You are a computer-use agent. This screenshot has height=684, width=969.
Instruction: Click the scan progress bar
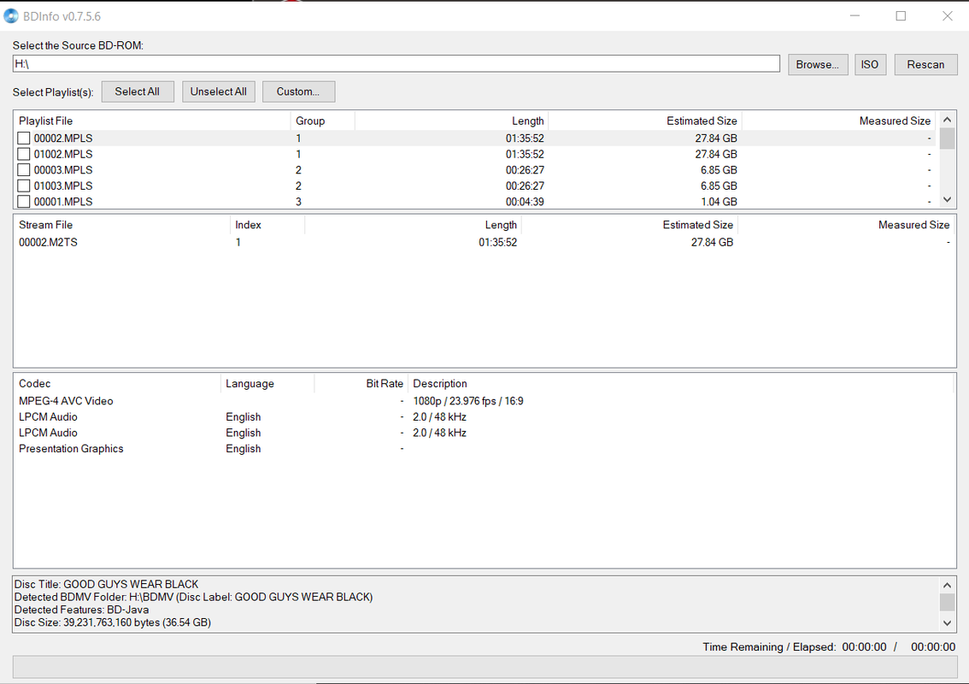tap(484, 667)
